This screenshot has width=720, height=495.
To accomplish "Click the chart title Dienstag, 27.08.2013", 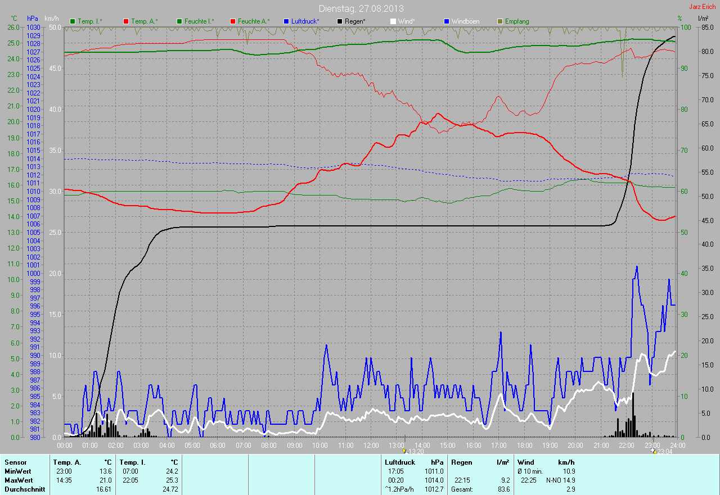I will tap(361, 8).
